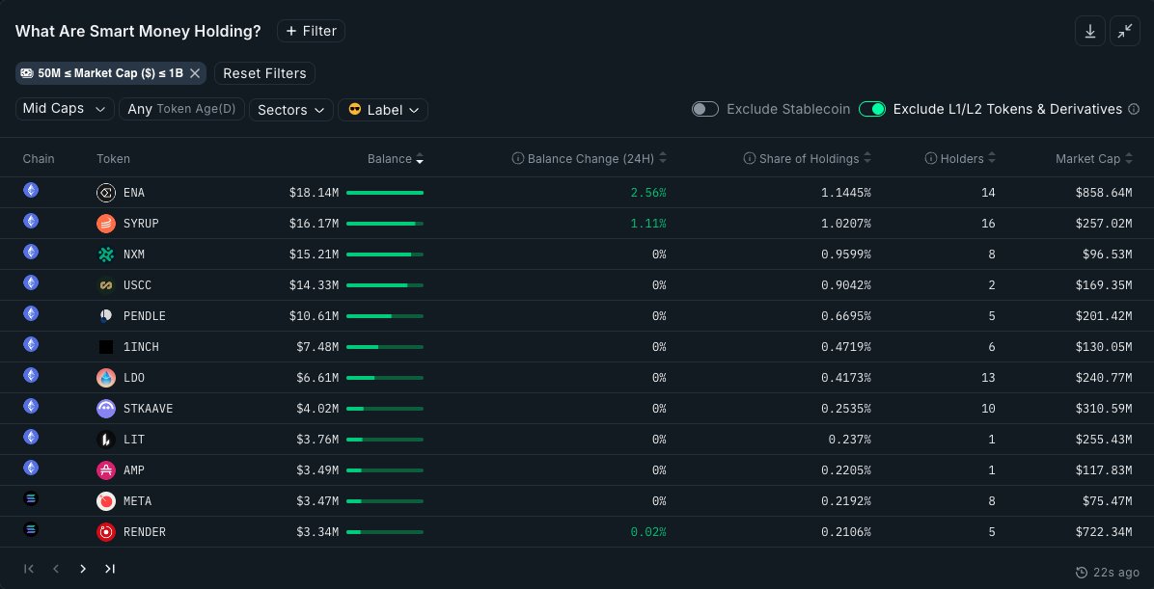Click the RENDER token logo
Screen dimensions: 1154x589
(106, 532)
